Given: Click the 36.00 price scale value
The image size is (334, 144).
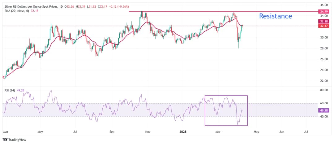Looking at the screenshot, I should (324, 5).
